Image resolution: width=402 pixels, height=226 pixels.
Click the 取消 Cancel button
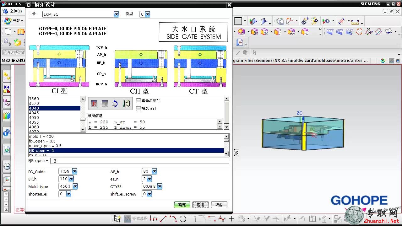tap(219, 205)
